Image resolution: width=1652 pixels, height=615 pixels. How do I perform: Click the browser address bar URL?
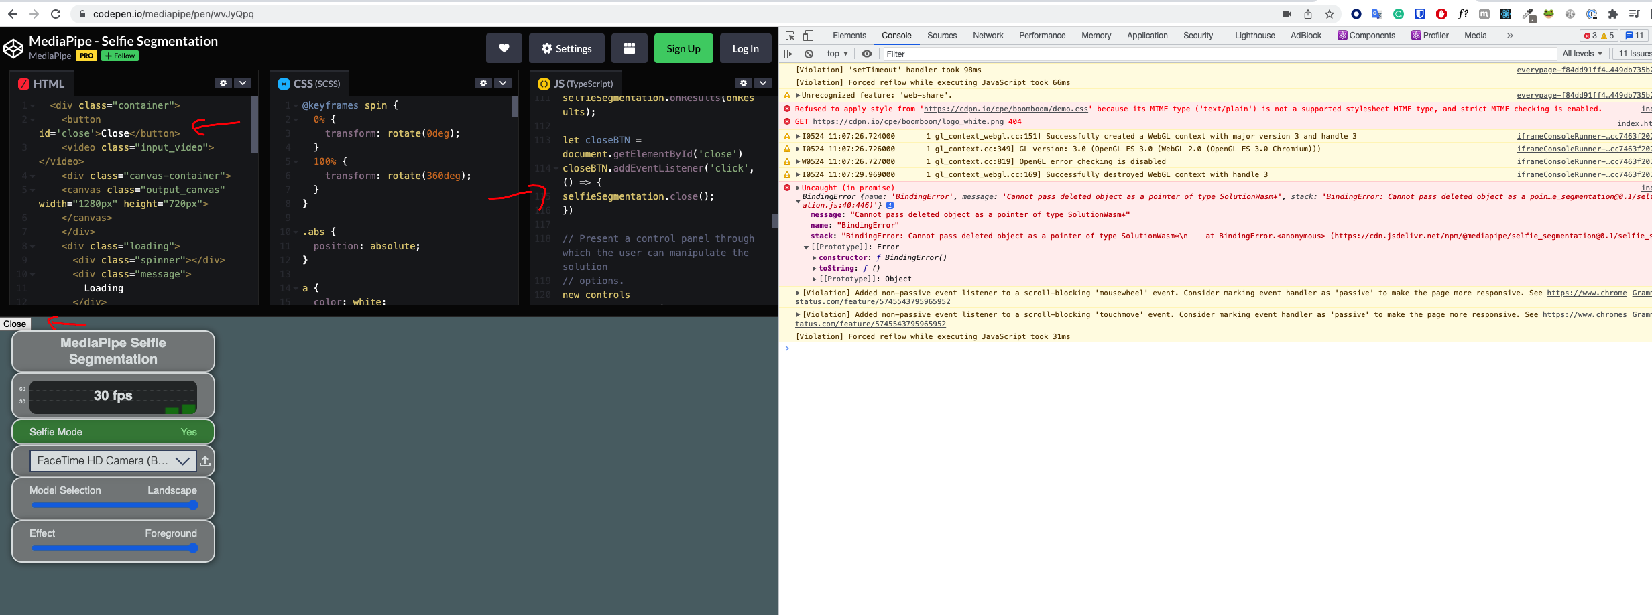click(173, 14)
